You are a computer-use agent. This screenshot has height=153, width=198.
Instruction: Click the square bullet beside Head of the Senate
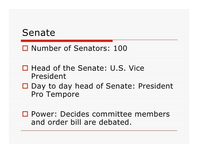[25, 69]
